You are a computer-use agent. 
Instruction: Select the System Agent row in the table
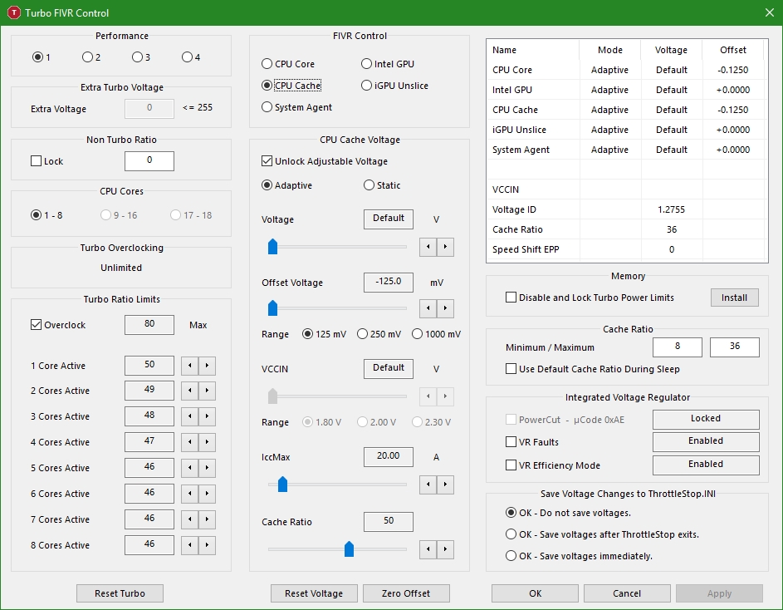click(x=627, y=150)
